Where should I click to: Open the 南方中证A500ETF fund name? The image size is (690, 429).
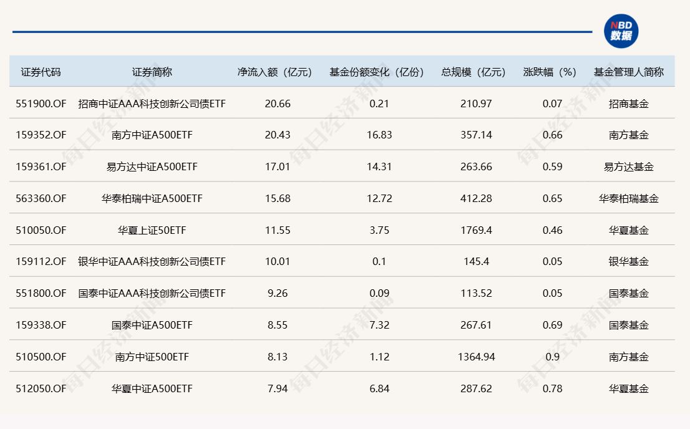click(152, 135)
